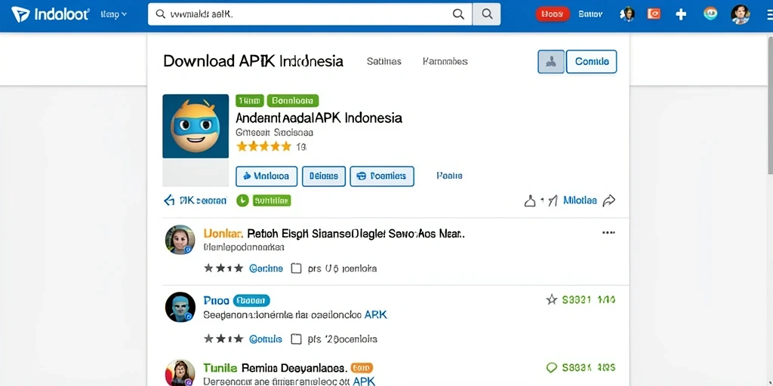Click the post title after 'Uonlar'

pyautogui.click(x=356, y=233)
